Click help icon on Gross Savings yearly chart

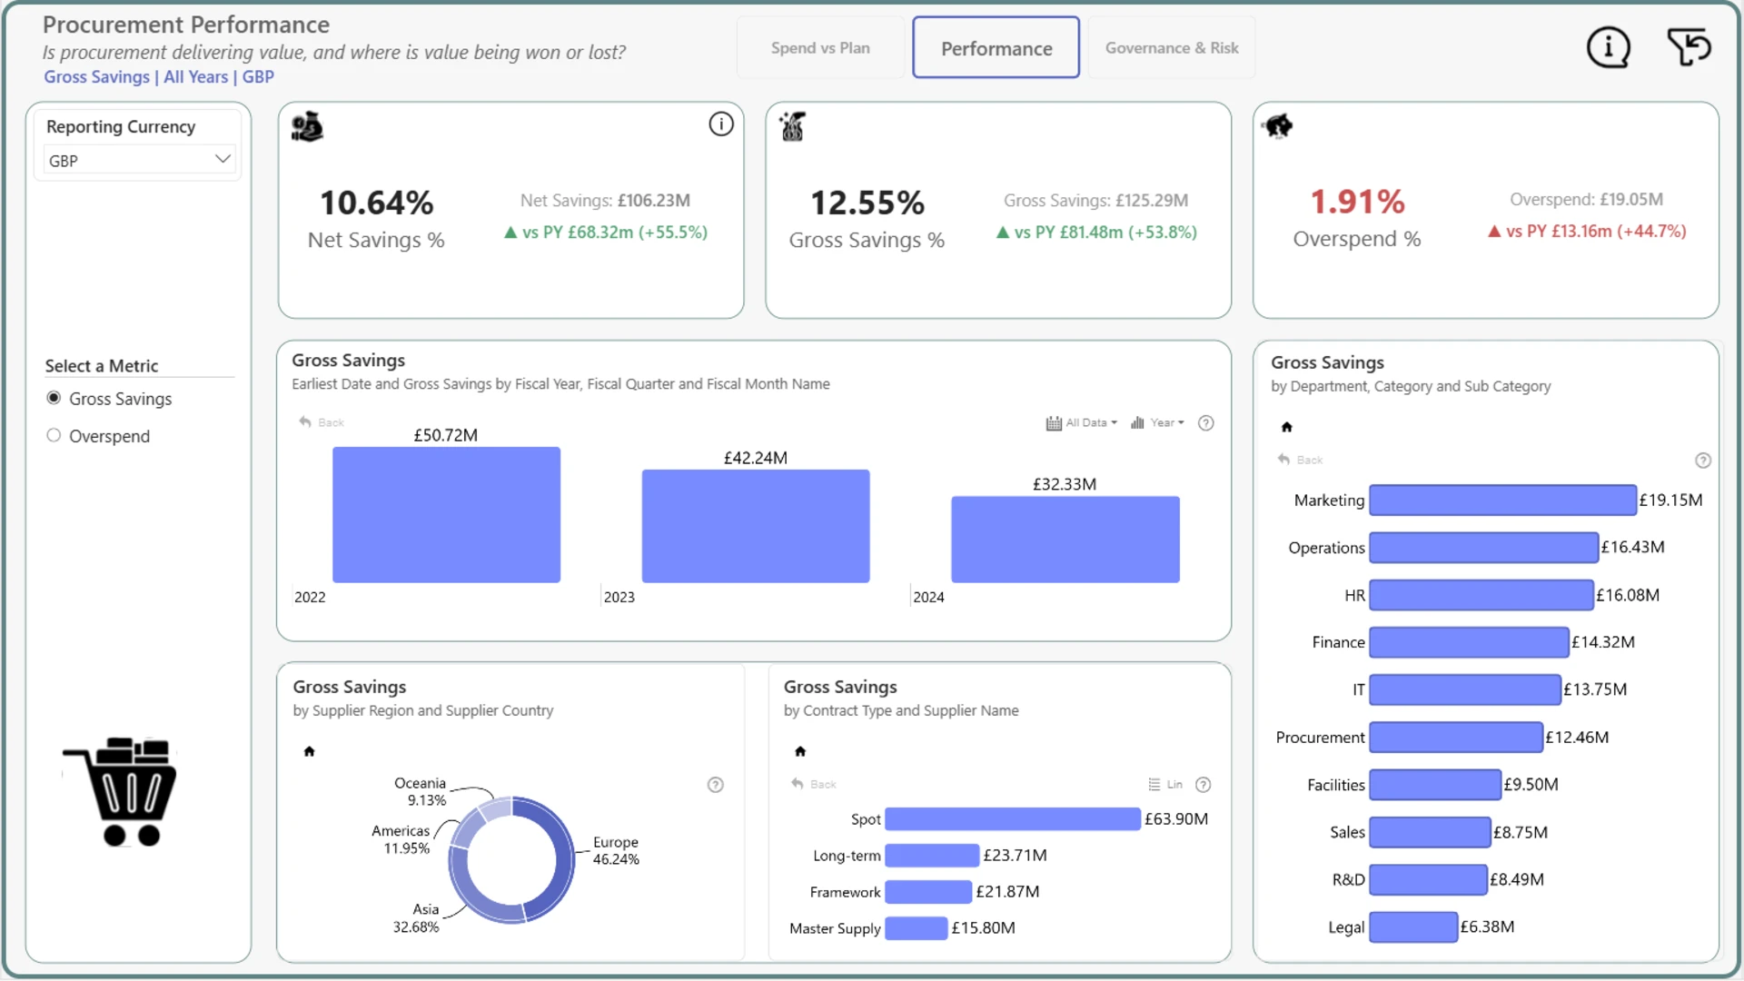click(x=1206, y=423)
